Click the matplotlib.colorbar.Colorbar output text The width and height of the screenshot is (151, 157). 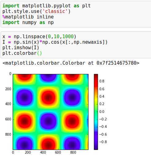coord(71,63)
